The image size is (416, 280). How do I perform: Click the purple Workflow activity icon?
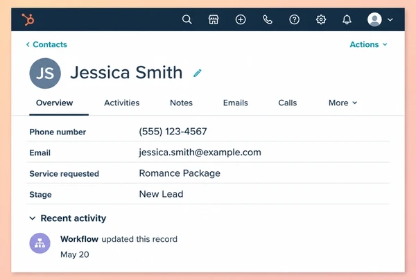40,243
